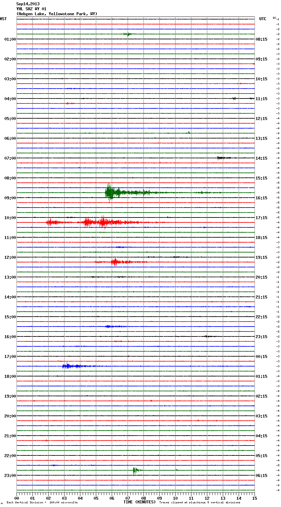Click the 11:15 UTC time label

(261, 99)
